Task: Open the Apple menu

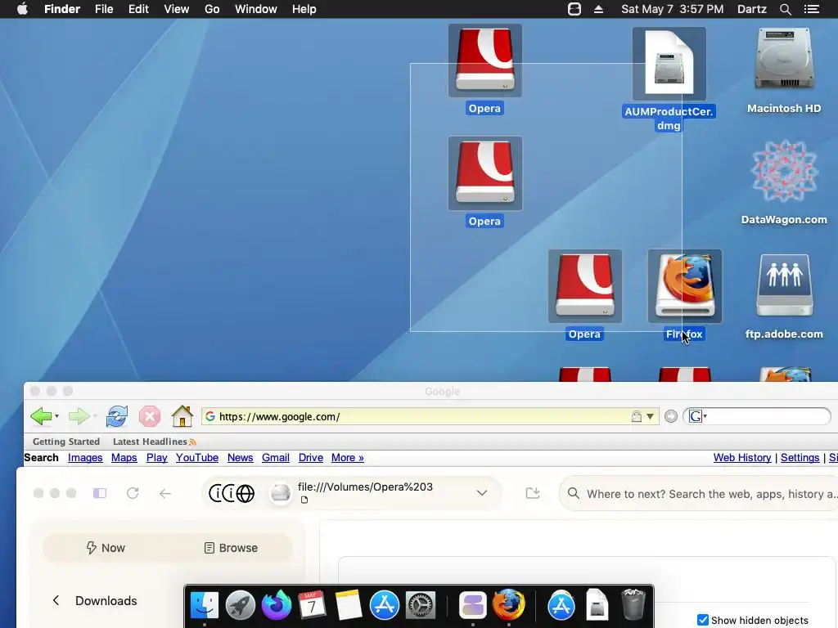Action: tap(22, 9)
